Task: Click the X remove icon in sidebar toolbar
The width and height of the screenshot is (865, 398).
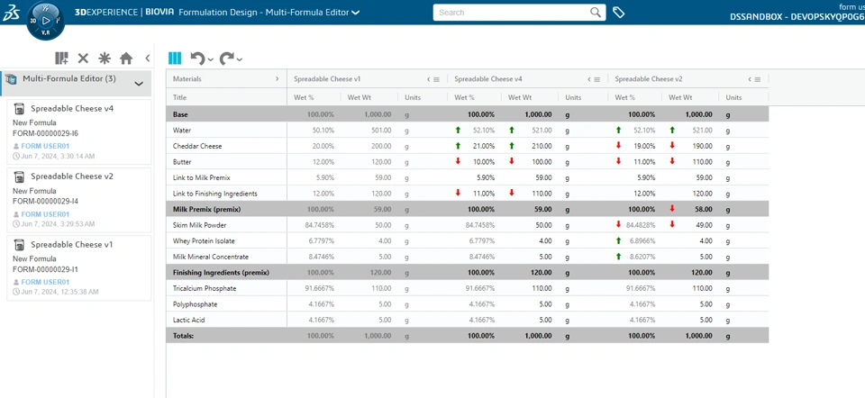Action: click(83, 58)
